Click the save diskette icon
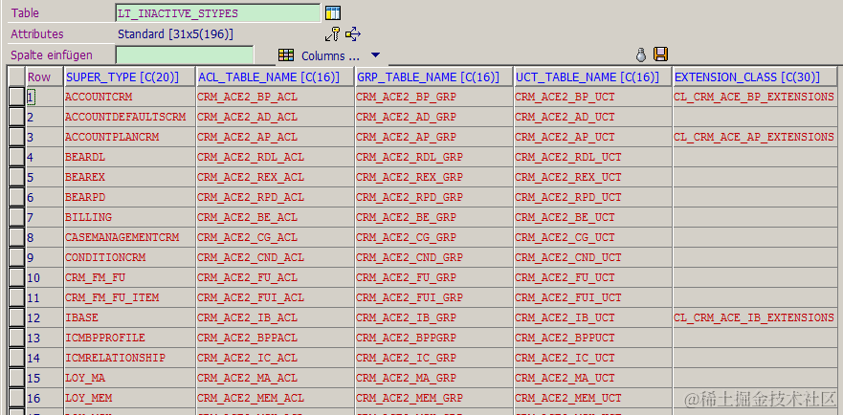This screenshot has height=415, width=843. (660, 55)
